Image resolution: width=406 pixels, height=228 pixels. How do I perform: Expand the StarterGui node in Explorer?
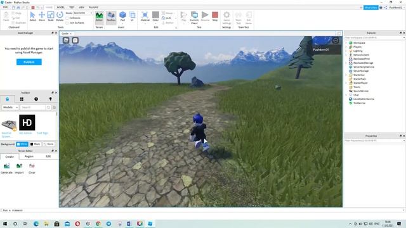click(x=346, y=75)
